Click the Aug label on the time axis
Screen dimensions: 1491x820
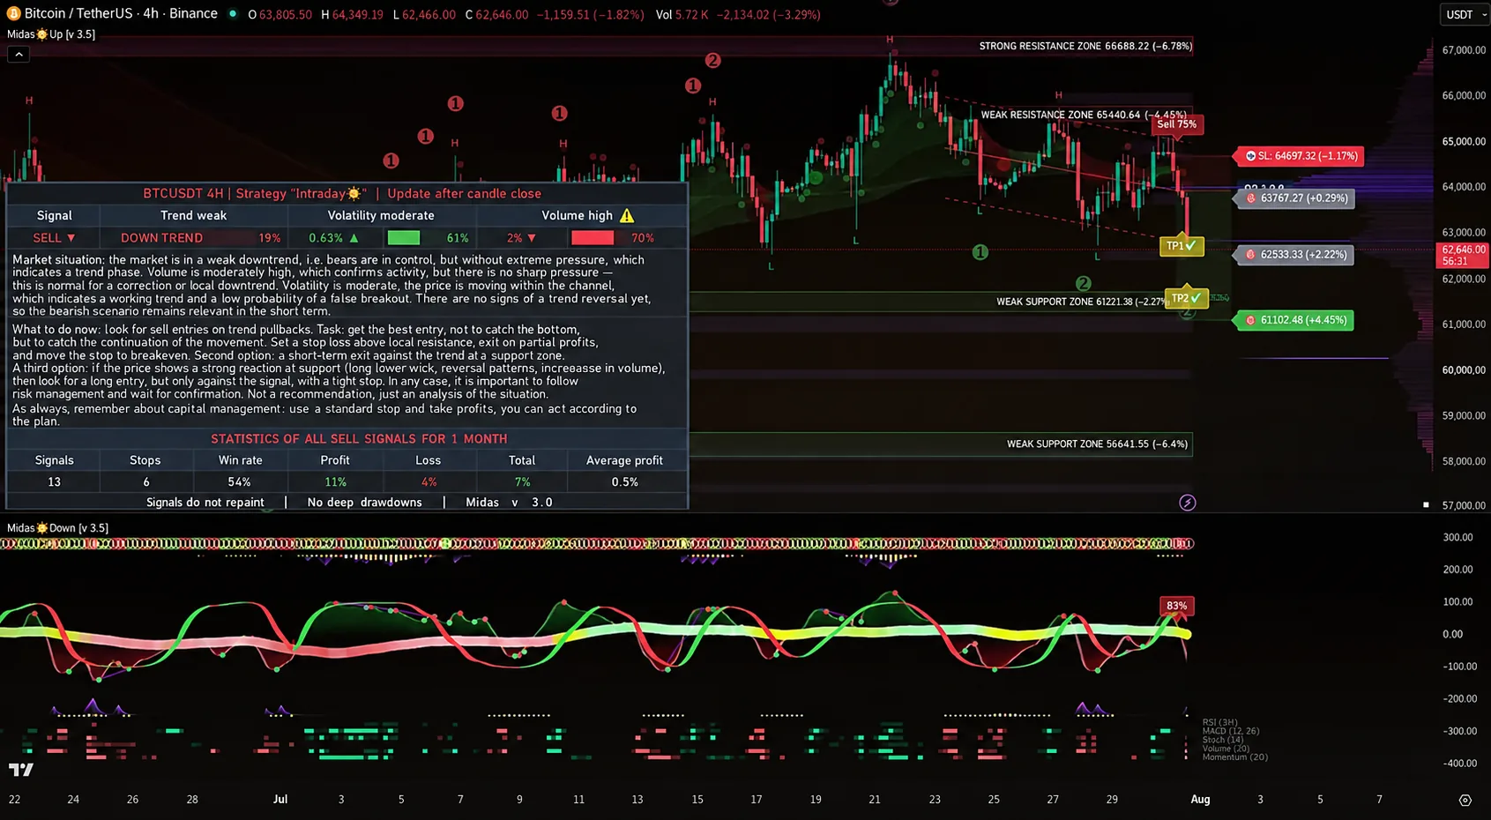pyautogui.click(x=1200, y=800)
